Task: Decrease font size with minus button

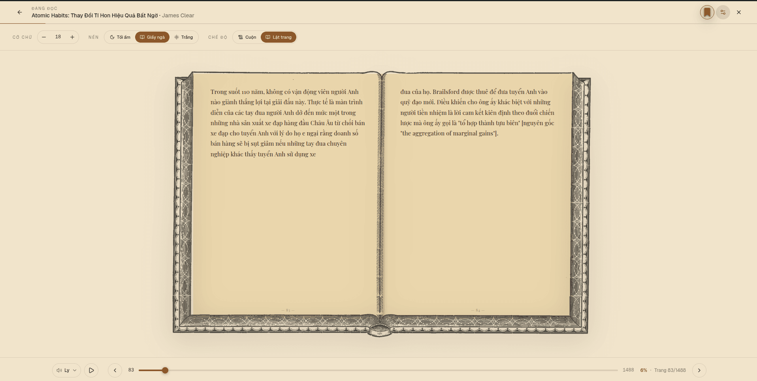Action: pos(44,37)
